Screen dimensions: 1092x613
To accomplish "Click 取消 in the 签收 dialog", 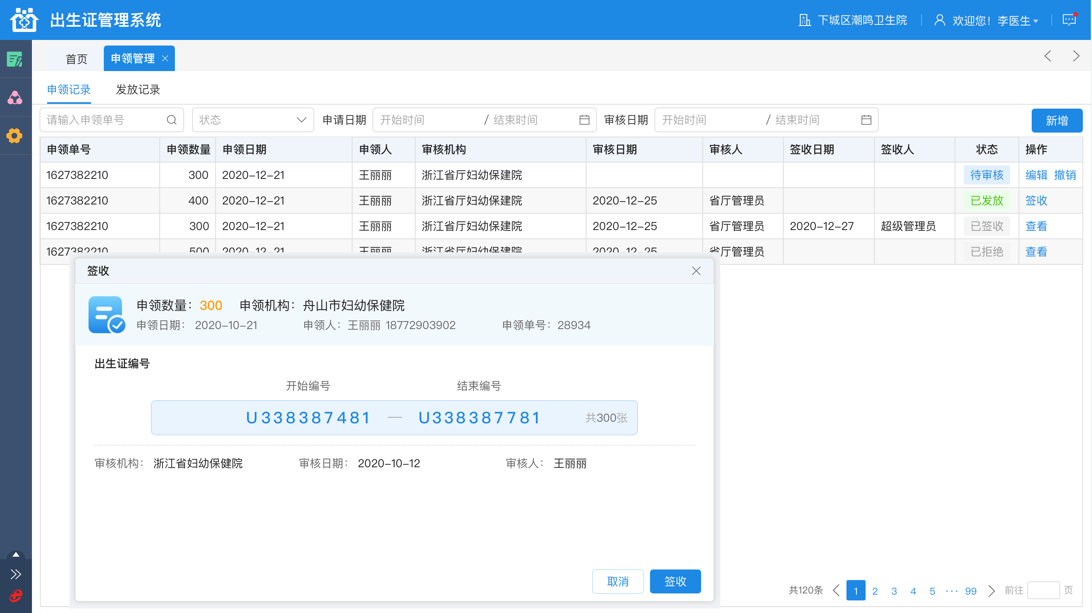I will [x=618, y=581].
